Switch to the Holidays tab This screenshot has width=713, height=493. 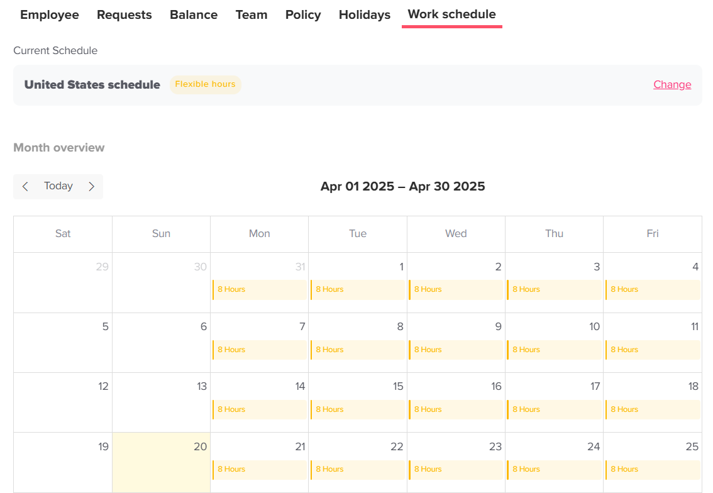(x=365, y=15)
